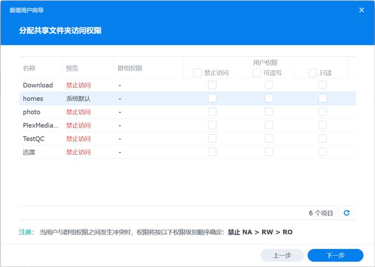
Task: Check header 禁止访问 select-all checkbox
Action: pos(197,73)
